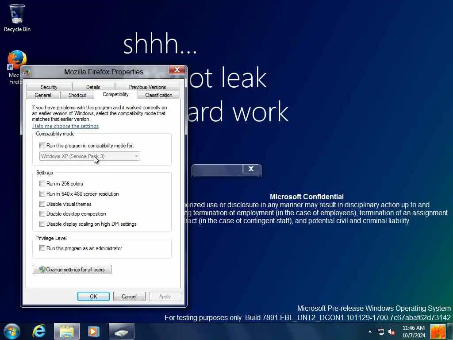Confirm with the OK button
Screen dimensions: 453x340
(93, 296)
